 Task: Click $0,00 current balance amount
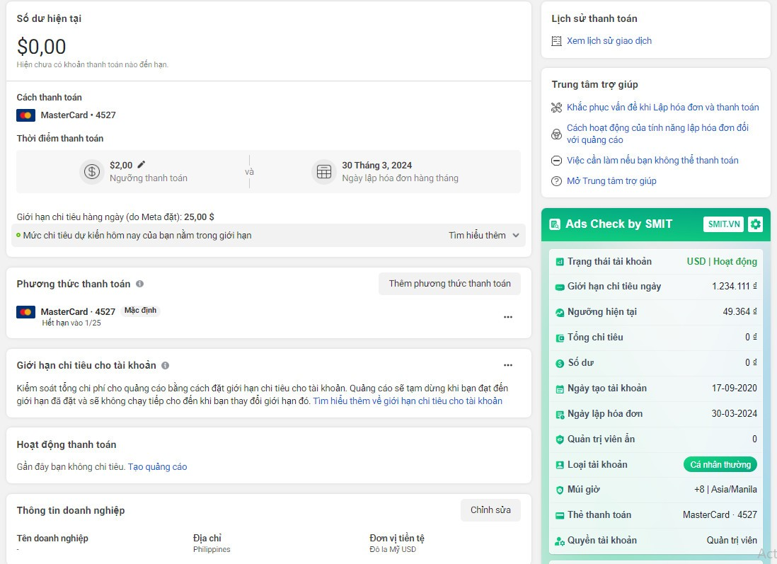click(41, 47)
